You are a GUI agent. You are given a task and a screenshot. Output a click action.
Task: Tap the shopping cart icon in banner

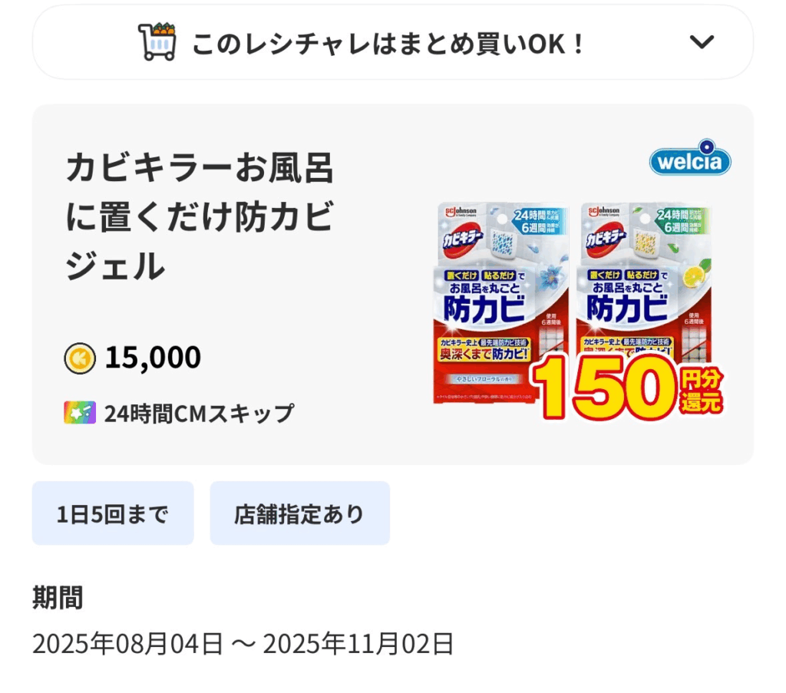157,41
